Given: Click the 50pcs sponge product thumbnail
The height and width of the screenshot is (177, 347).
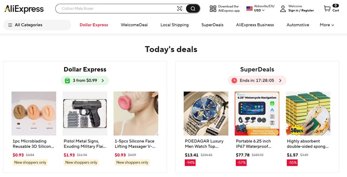Looking at the screenshot, I should click(308, 113).
